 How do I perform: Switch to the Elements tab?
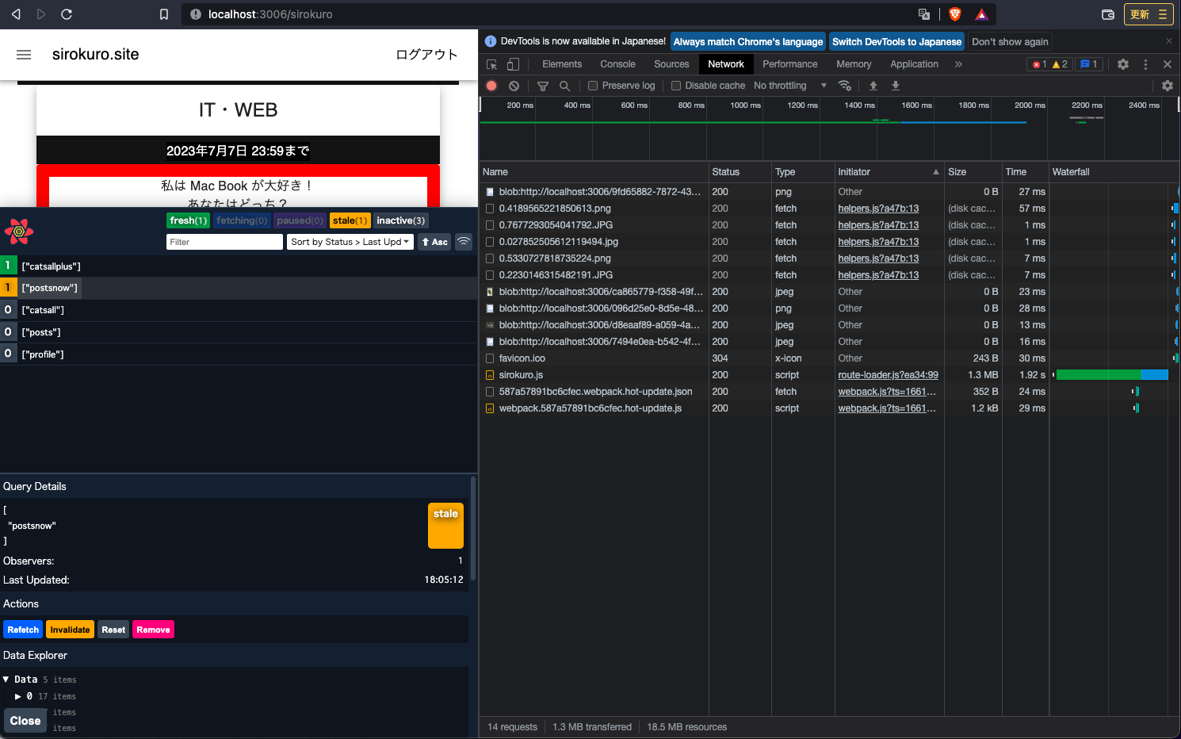pos(562,64)
